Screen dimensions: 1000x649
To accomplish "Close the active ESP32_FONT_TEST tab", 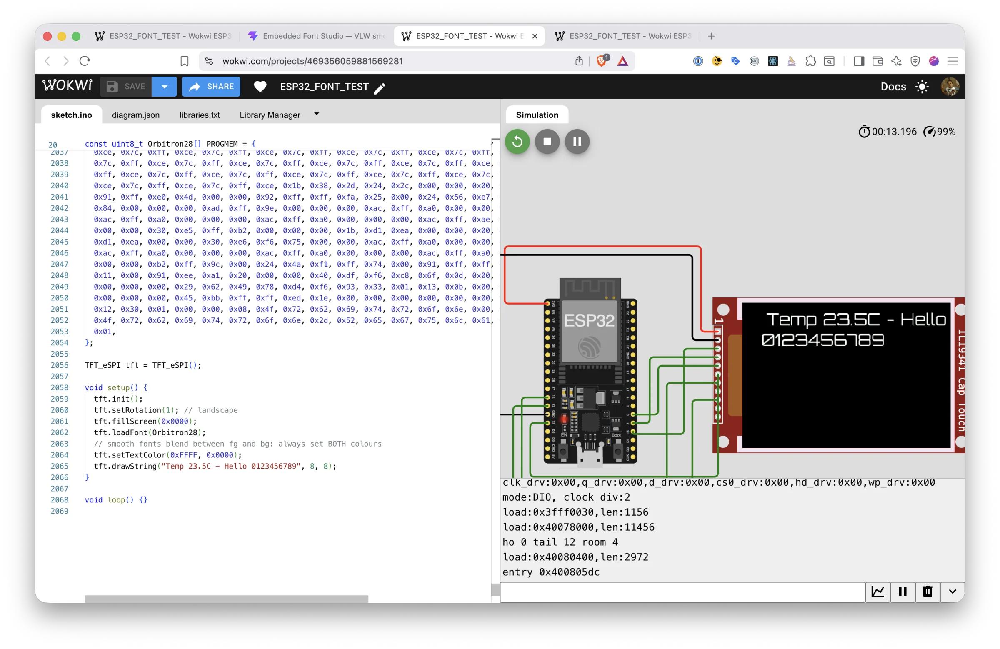I will [x=535, y=36].
